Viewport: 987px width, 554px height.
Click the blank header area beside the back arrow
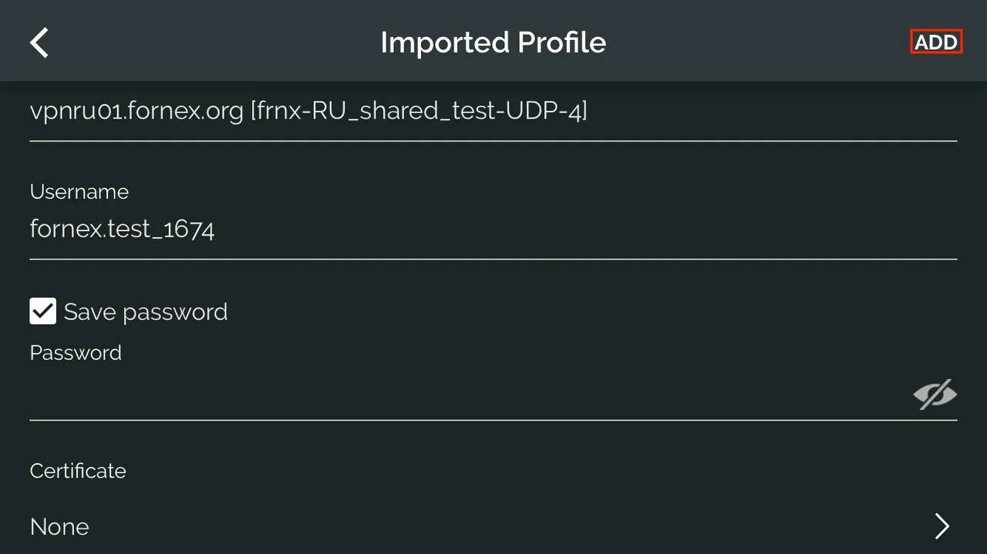click(208, 42)
